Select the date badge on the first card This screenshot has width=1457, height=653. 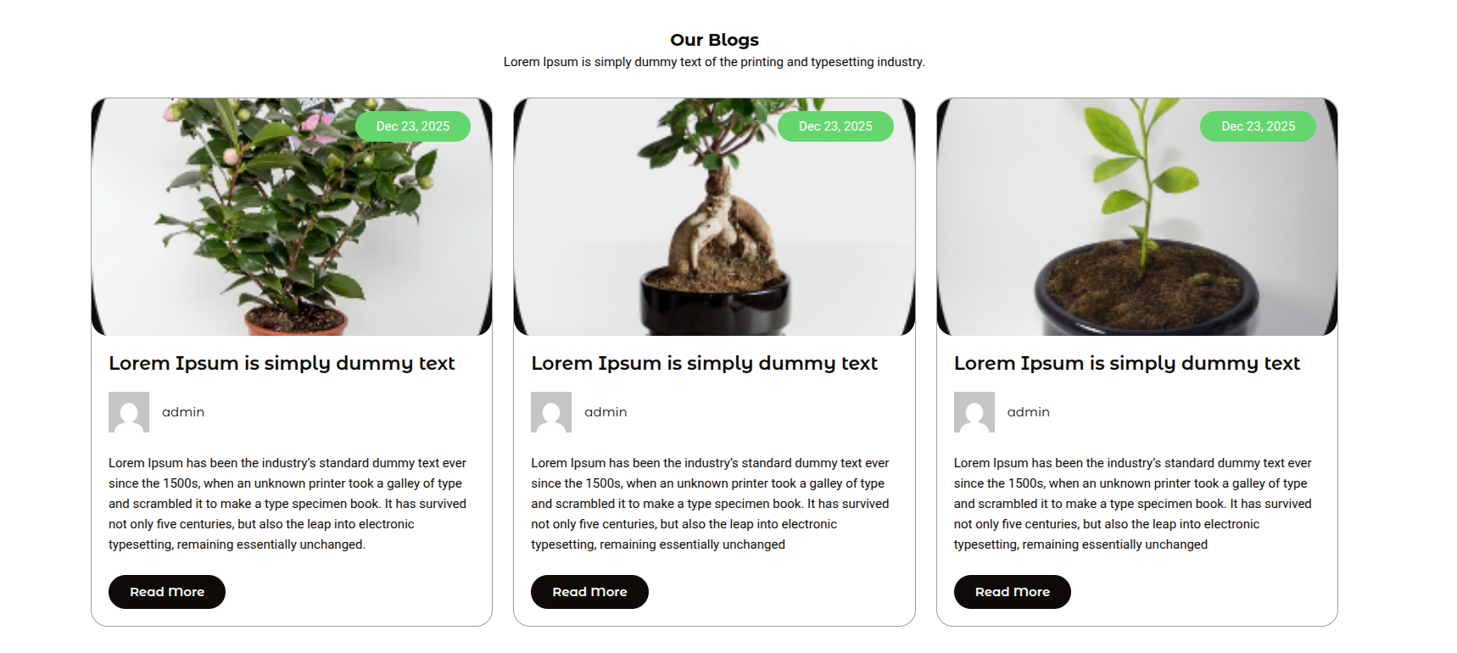point(413,126)
